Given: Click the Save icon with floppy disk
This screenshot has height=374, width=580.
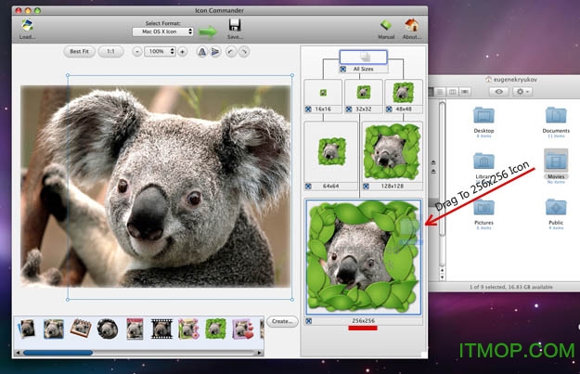Looking at the screenshot, I should (235, 25).
